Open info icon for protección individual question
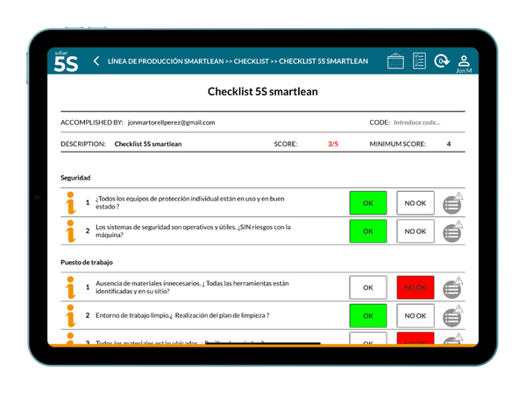 [x=70, y=203]
